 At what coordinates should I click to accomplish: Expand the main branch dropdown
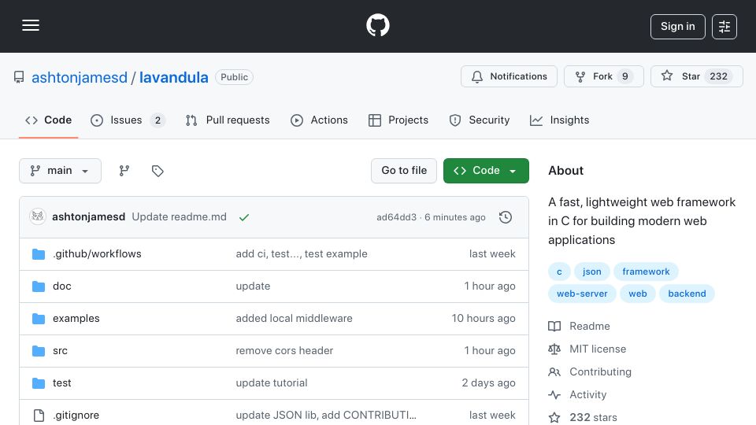[x=61, y=171]
